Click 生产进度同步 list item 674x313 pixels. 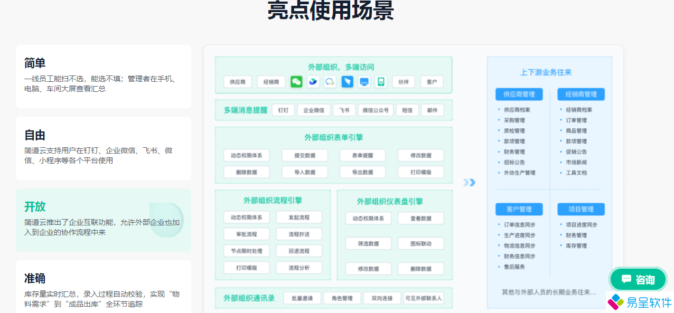click(519, 235)
